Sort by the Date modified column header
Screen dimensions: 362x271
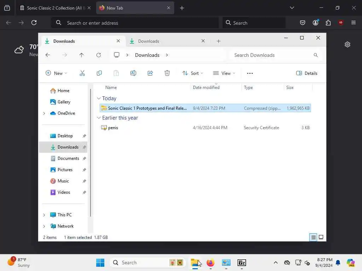click(x=206, y=88)
